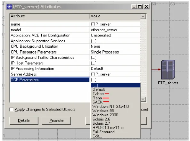Select SACK in the TCP Parameters dropdown
Image resolution: width=190 pixels, height=141 pixels.
pyautogui.click(x=115, y=102)
